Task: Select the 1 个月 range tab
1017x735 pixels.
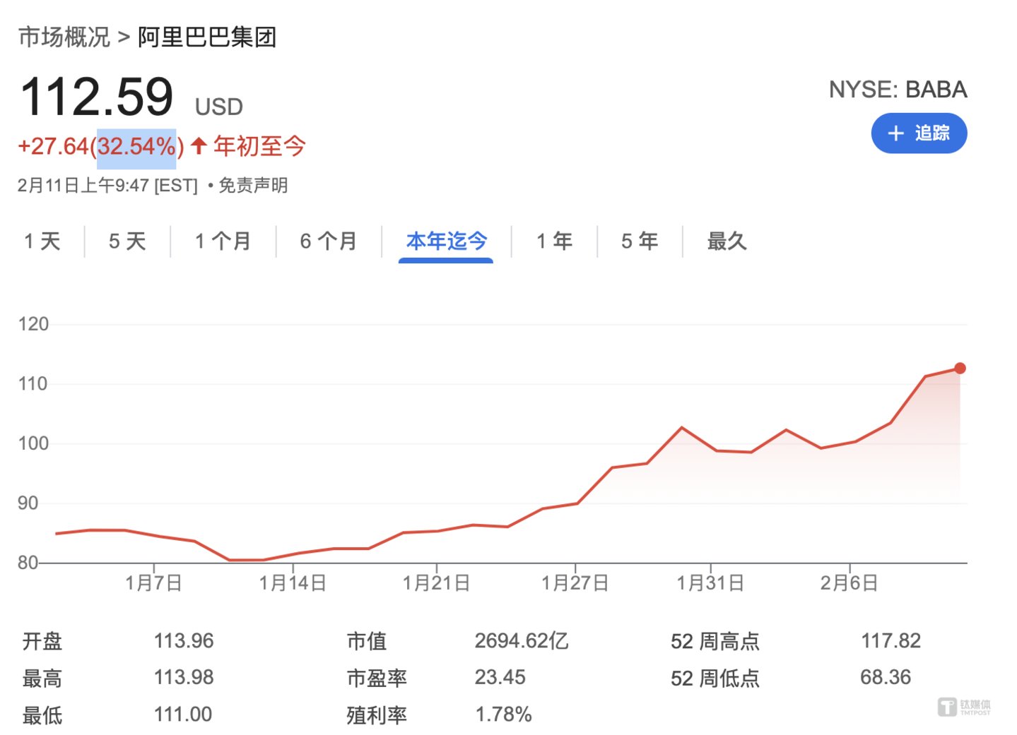Action: point(223,241)
